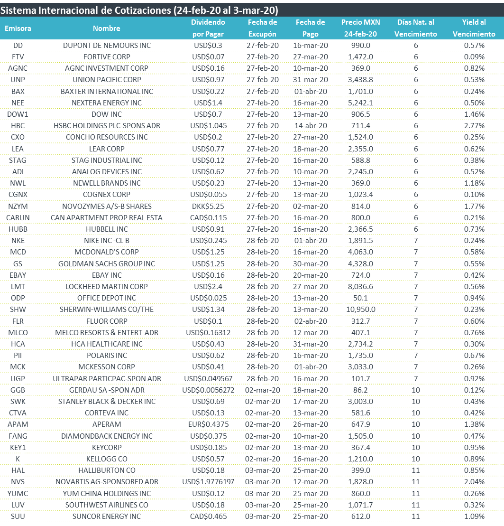Click the 'STAG' ticker cell
Screen dimensions: 504x526
(18, 160)
